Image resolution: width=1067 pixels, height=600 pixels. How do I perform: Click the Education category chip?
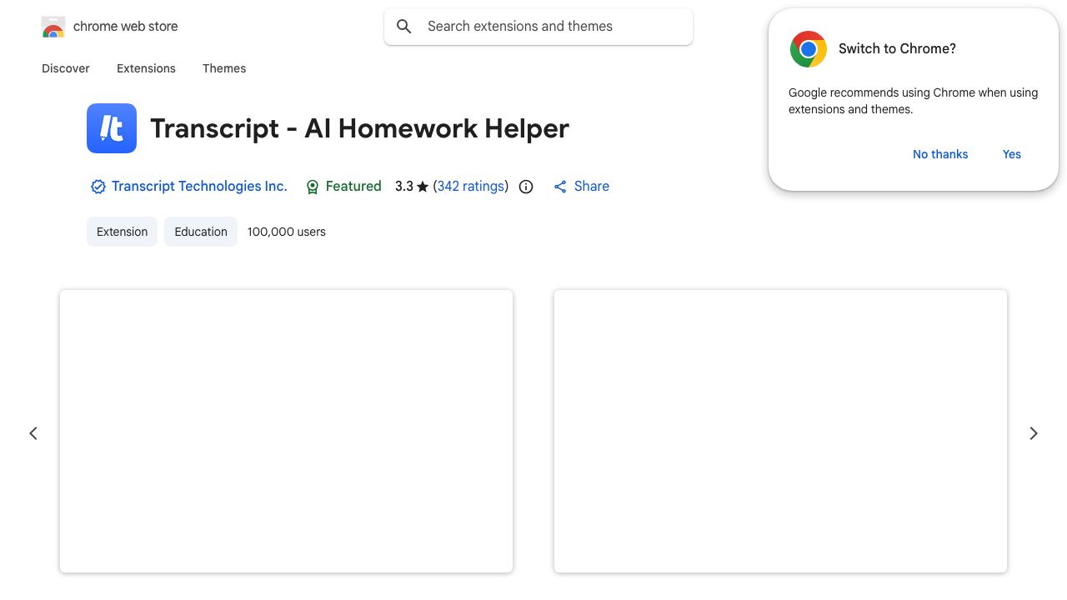(x=201, y=232)
